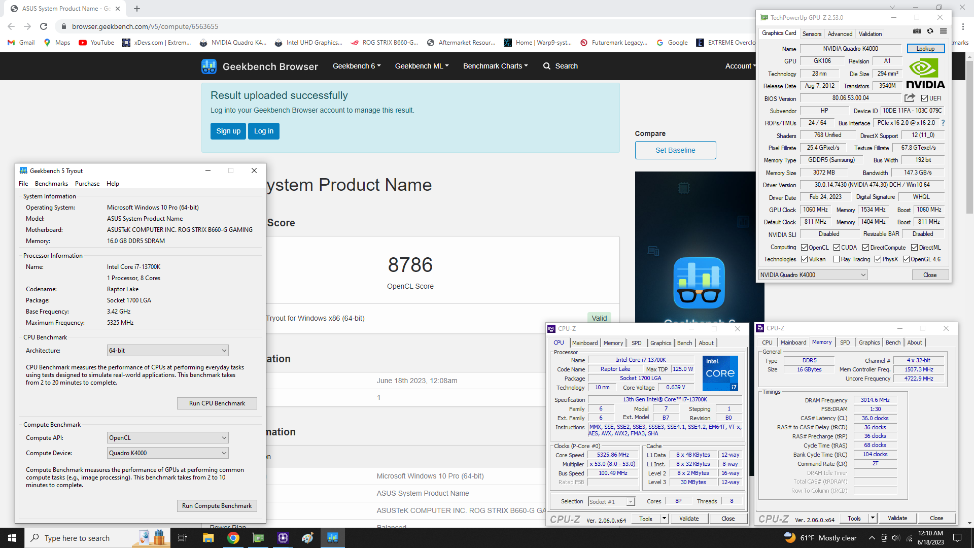Open the Mainboard tab in left CPU-Z
The height and width of the screenshot is (548, 974).
[x=585, y=343]
